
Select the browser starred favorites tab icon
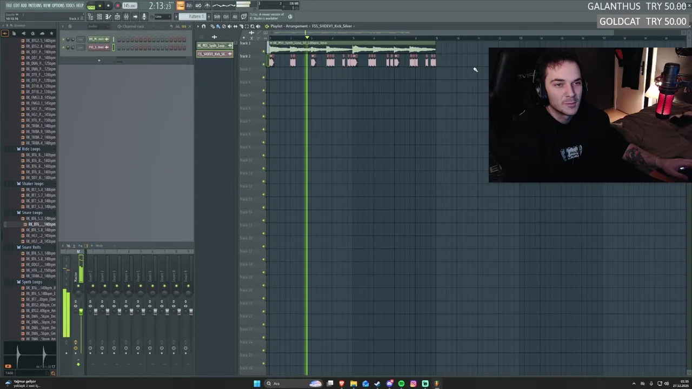51,33
